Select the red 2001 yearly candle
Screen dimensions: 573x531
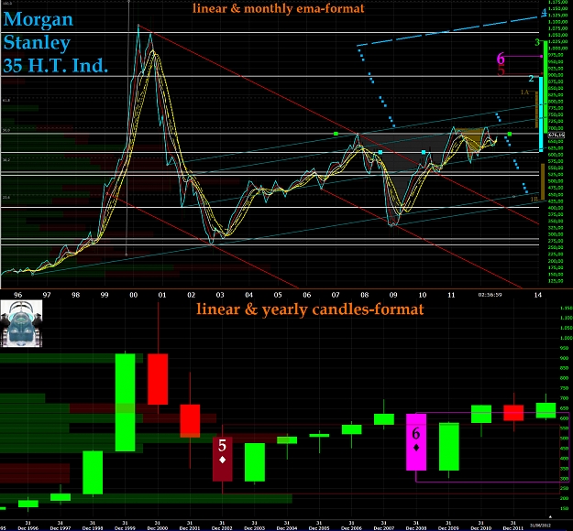(x=190, y=421)
